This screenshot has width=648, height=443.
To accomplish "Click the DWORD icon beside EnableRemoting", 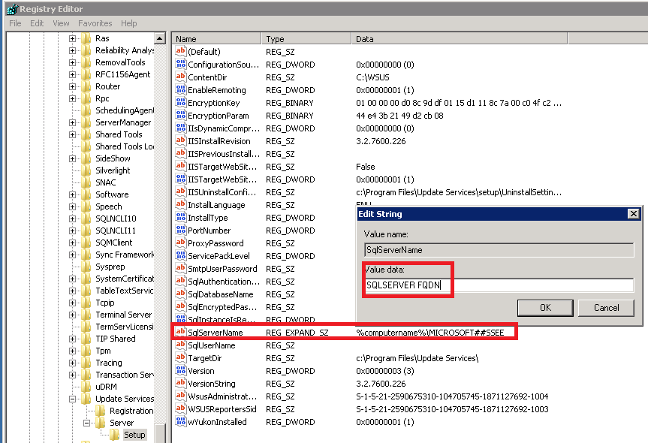I will pyautogui.click(x=179, y=90).
